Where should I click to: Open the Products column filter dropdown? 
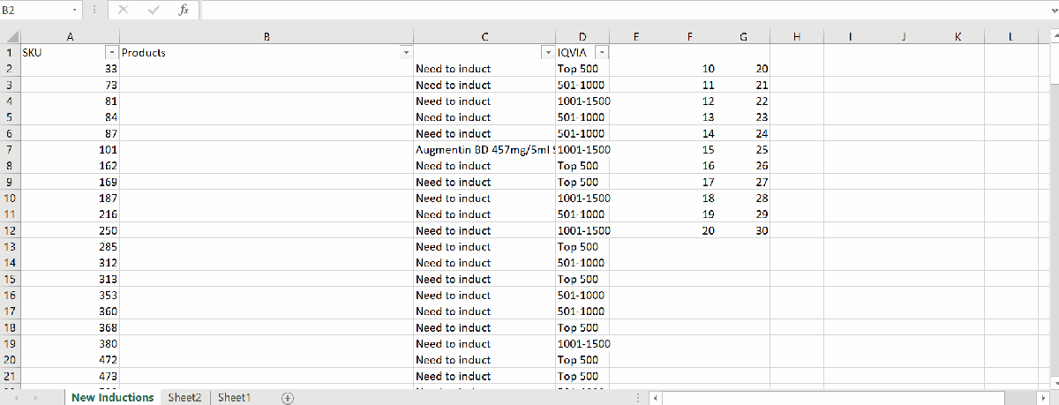click(x=405, y=52)
